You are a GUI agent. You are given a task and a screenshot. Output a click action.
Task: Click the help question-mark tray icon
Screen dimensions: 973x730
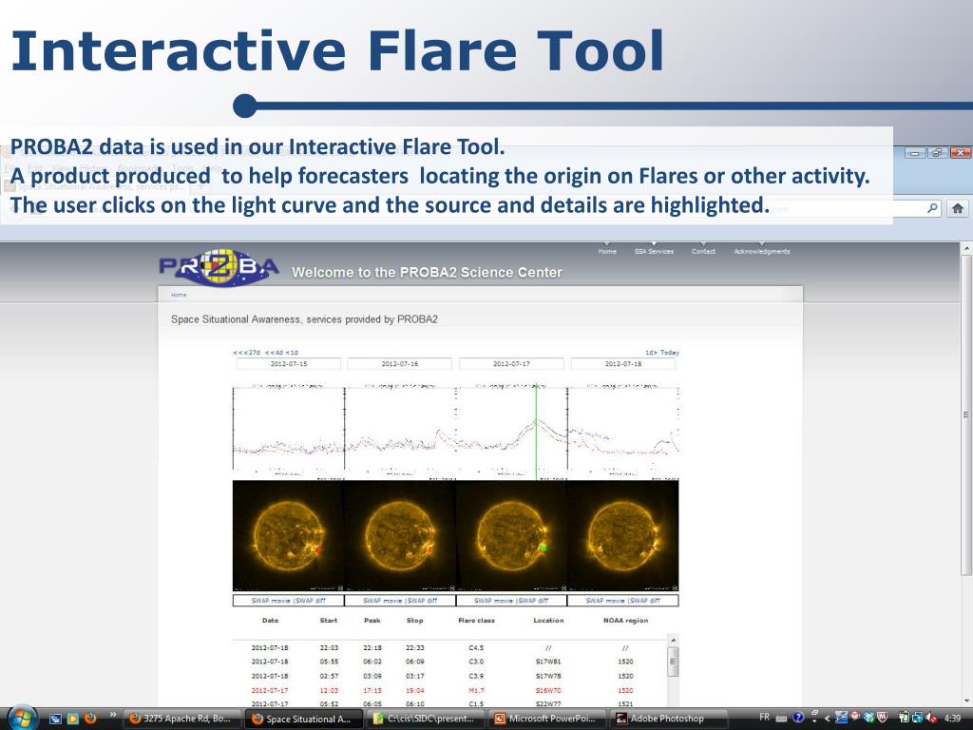(x=798, y=718)
